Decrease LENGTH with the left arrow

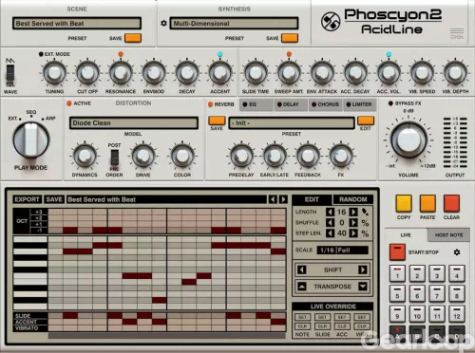(x=330, y=212)
